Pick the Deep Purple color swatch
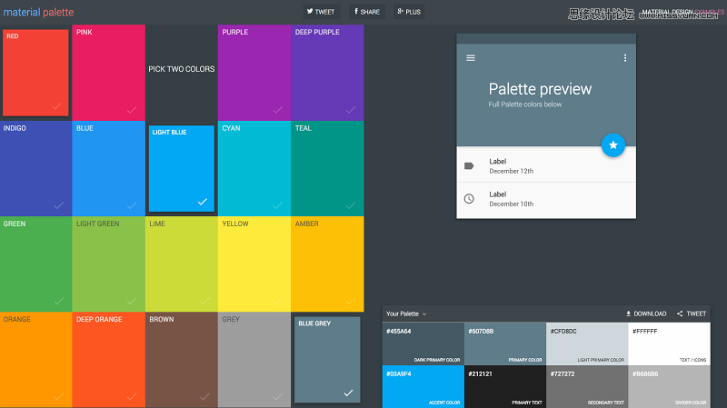Viewport: 727px width, 408px height. [x=326, y=73]
